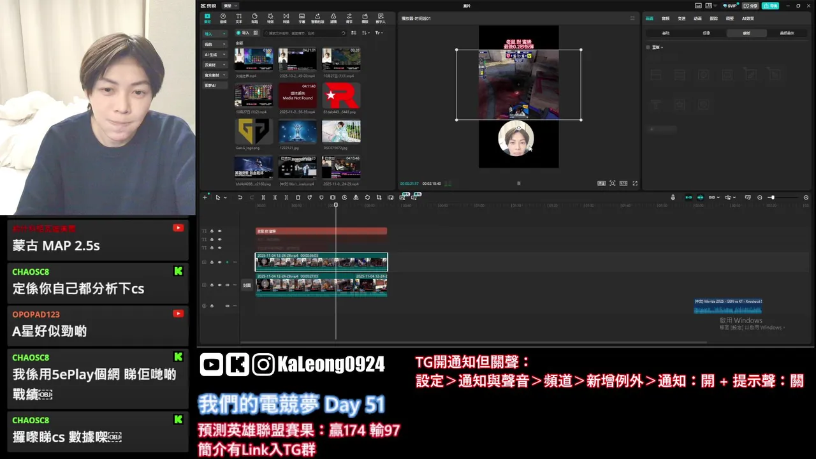816x459 pixels.
Task: Click the crop tool in timeline toolbar
Action: [x=379, y=198]
